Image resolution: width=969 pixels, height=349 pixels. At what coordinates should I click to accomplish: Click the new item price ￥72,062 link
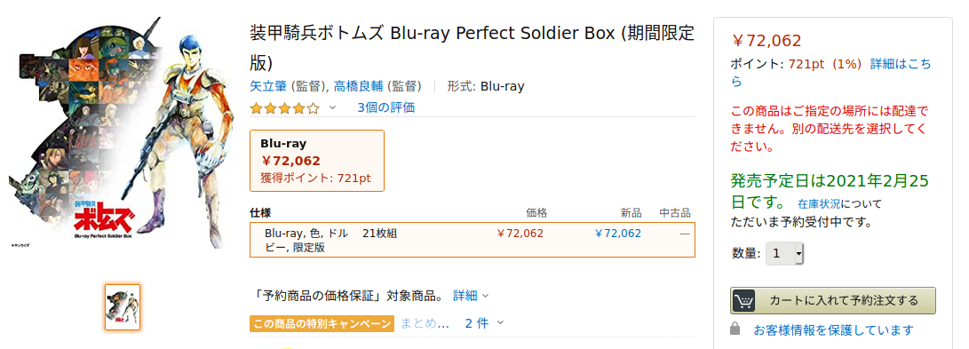click(x=618, y=233)
